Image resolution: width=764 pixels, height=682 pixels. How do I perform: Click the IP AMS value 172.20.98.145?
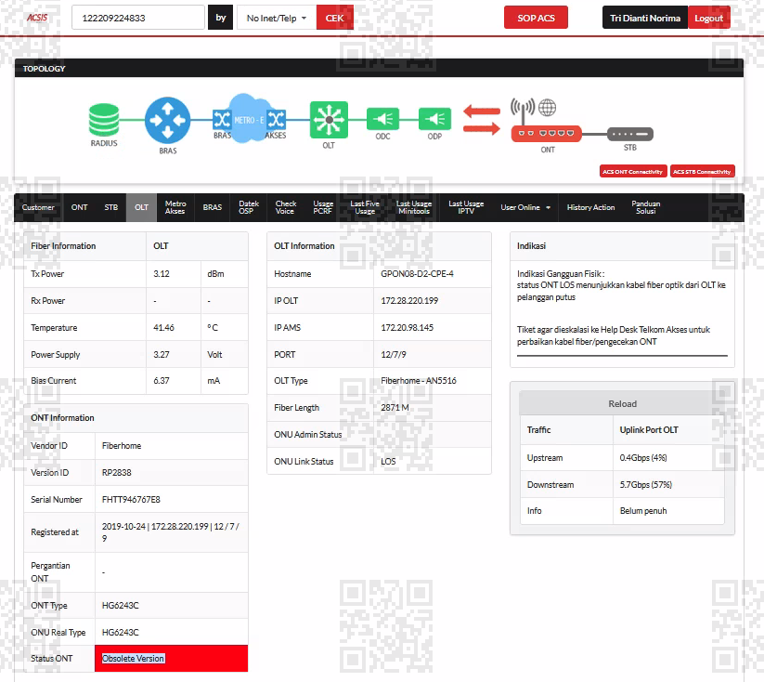pos(407,327)
